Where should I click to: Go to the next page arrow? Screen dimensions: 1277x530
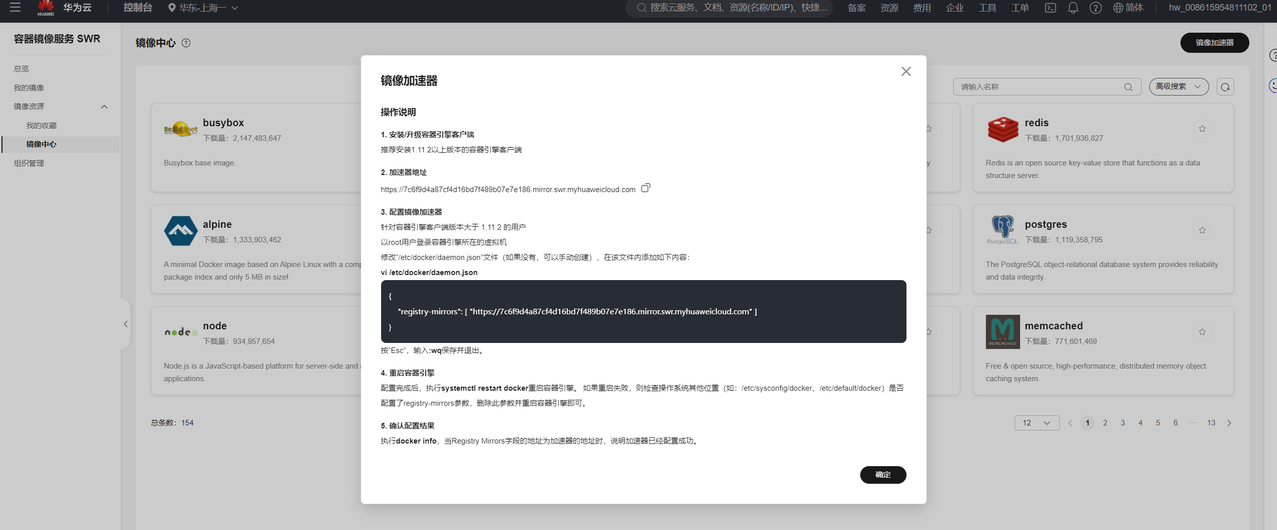point(1229,423)
